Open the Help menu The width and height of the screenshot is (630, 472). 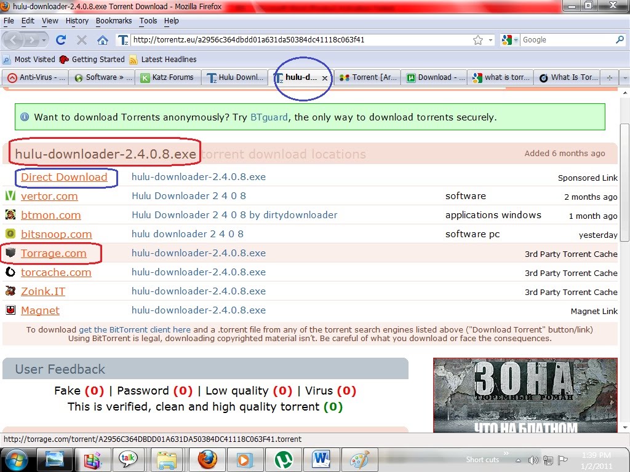pos(171,20)
